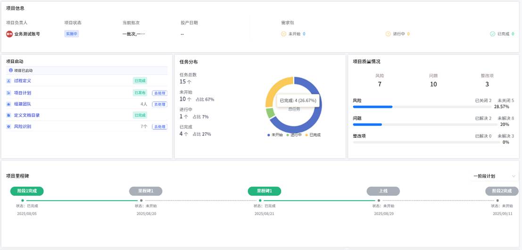522x250 pixels.
Task: Click the 项目计划 row icon
Action: 8,93
